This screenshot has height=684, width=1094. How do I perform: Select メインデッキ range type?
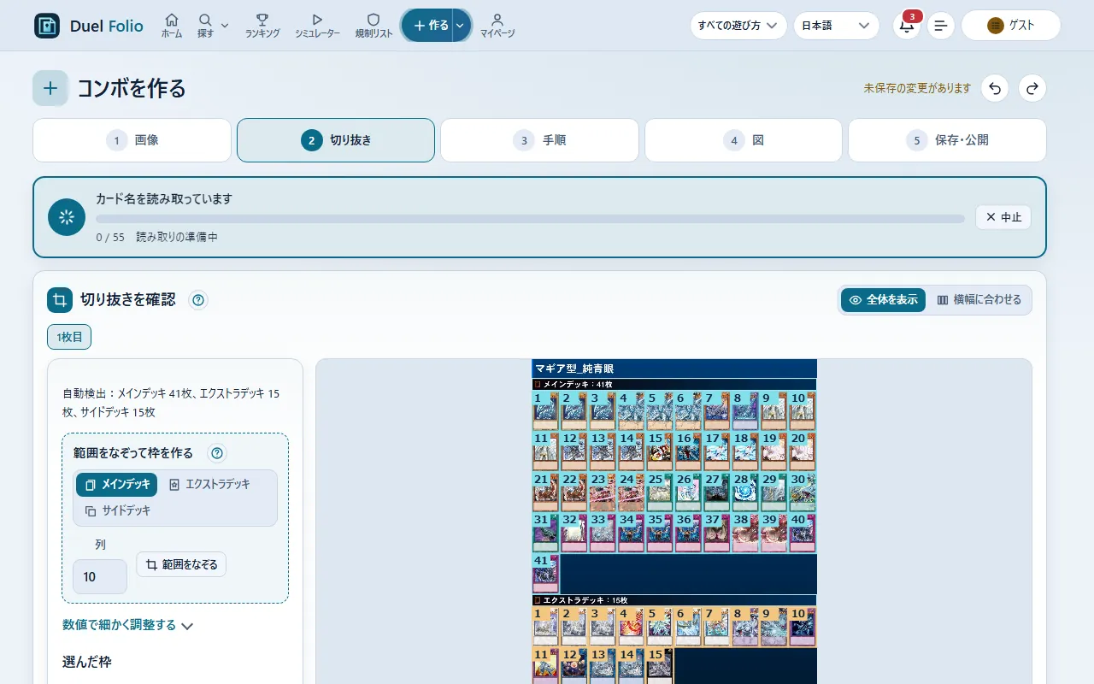click(116, 485)
